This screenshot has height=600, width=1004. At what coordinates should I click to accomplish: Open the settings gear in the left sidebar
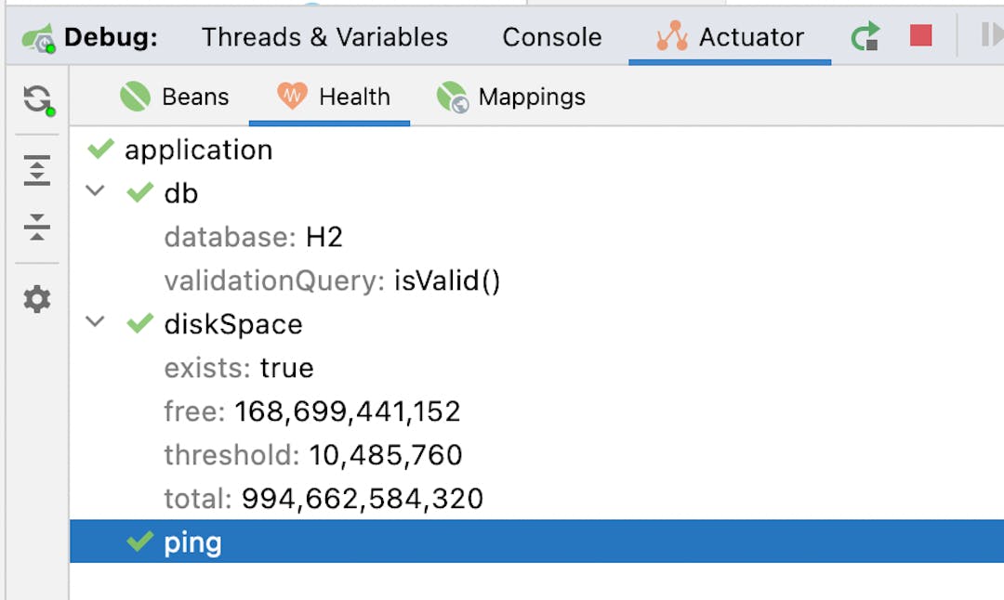click(x=37, y=299)
